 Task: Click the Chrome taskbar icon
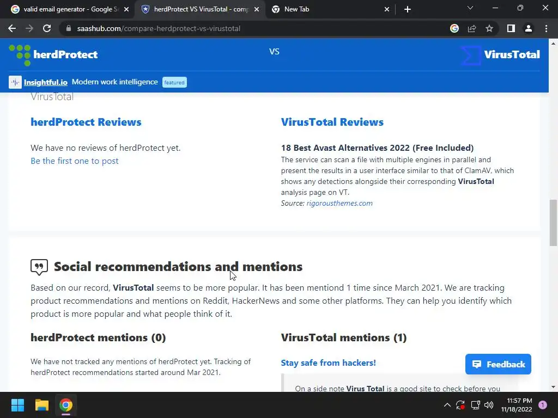[x=66, y=405]
